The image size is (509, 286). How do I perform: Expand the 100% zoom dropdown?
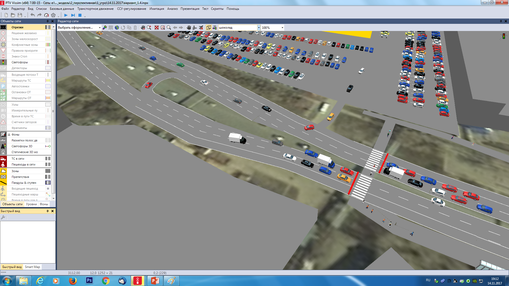coord(282,28)
